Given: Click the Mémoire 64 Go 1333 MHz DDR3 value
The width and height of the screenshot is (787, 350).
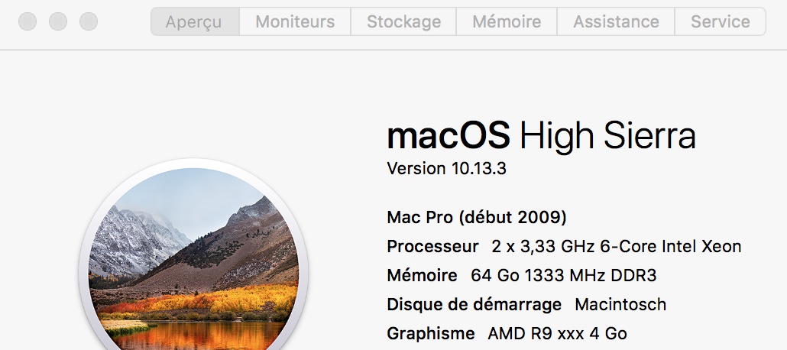Looking at the screenshot, I should [x=564, y=276].
